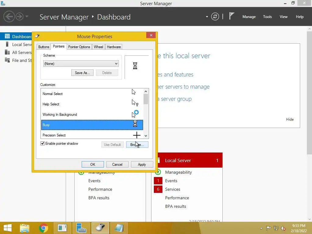Click the Server Manager forward arrow
Screen dimensions: 312x234
point(19,16)
